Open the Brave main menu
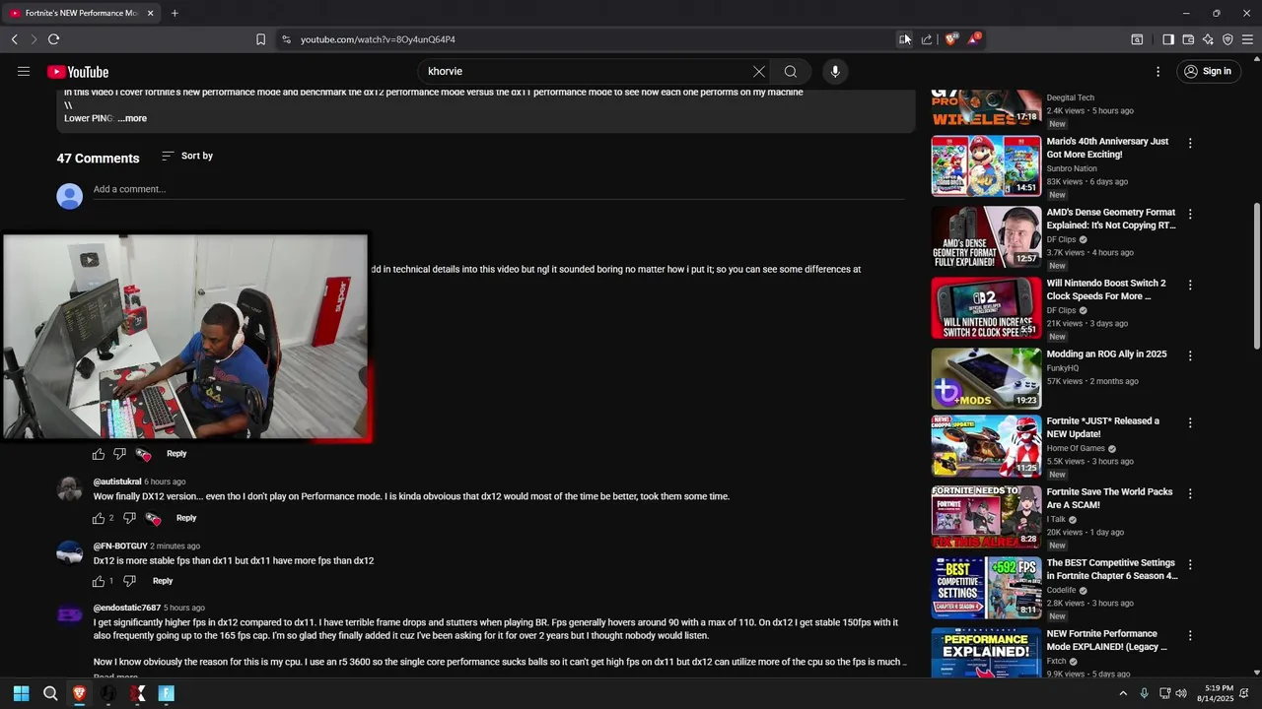This screenshot has width=1262, height=709. click(x=1247, y=39)
